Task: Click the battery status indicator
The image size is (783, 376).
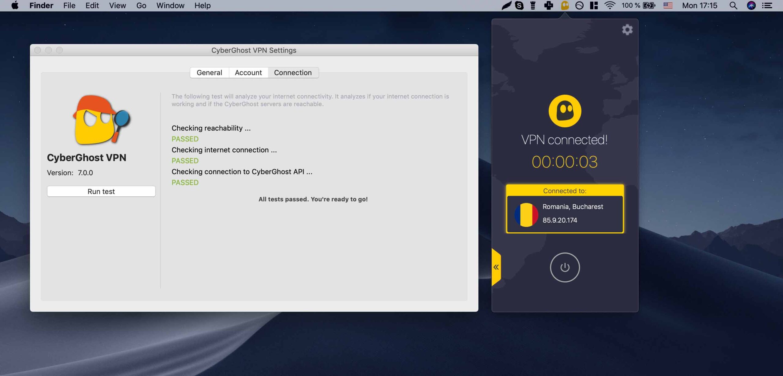Action: click(x=649, y=5)
